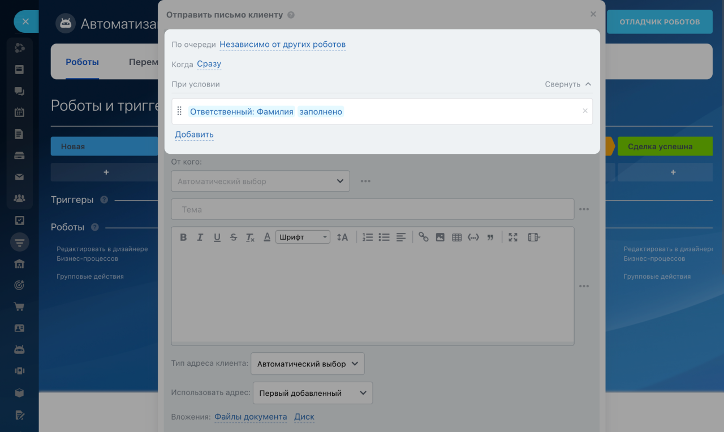Close the send letter dialog
Screen dimensions: 724x432
(593, 14)
